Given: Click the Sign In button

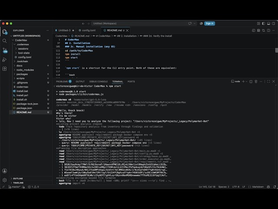Looking at the screenshot, I should click(209, 24).
